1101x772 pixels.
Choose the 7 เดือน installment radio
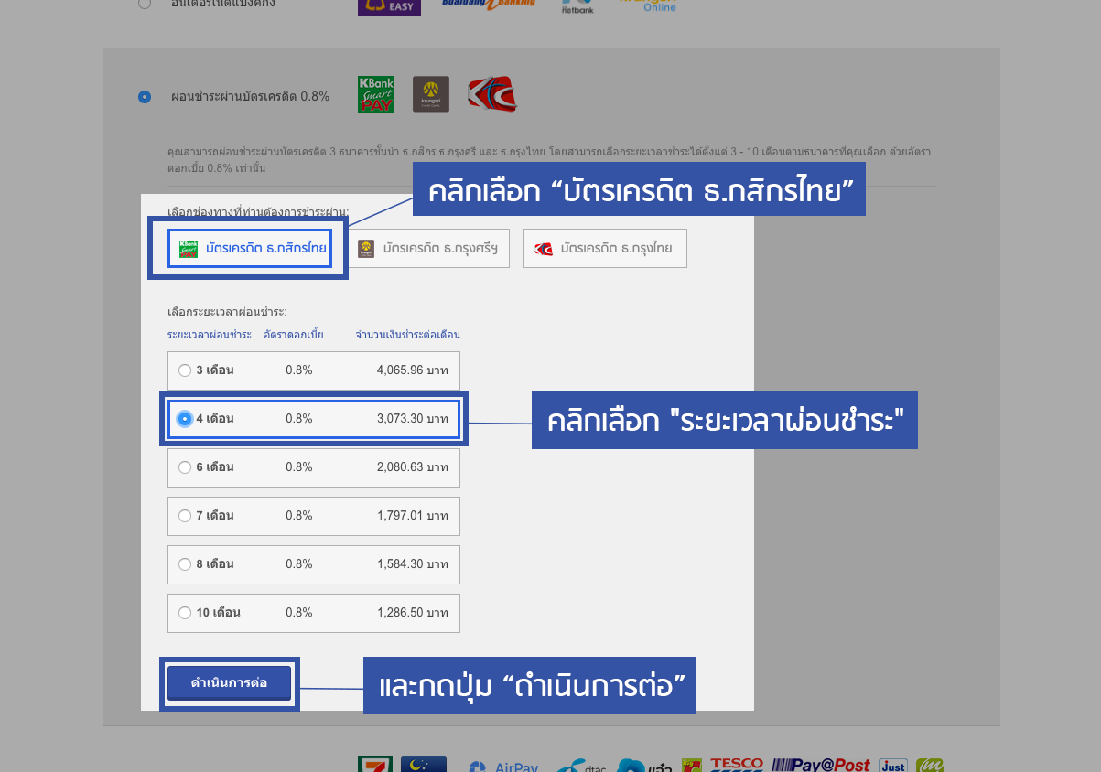[x=185, y=516]
